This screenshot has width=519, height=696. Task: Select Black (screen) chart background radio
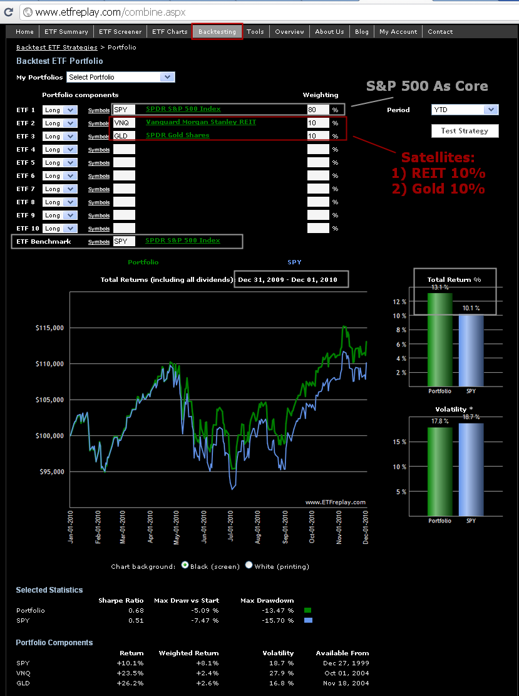tap(185, 565)
